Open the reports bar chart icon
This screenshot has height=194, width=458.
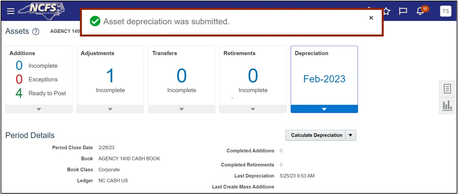pos(447,106)
